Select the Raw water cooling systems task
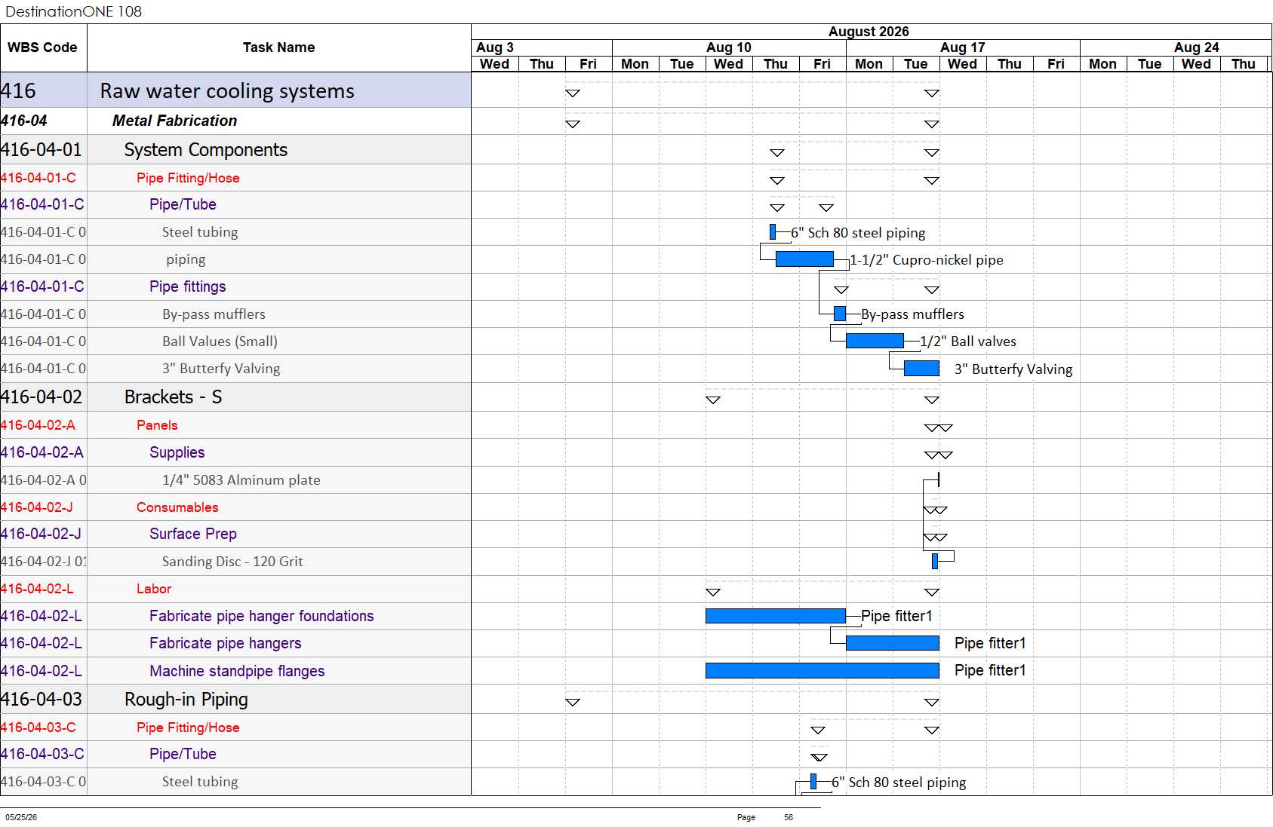The image size is (1273, 827). coord(227,91)
